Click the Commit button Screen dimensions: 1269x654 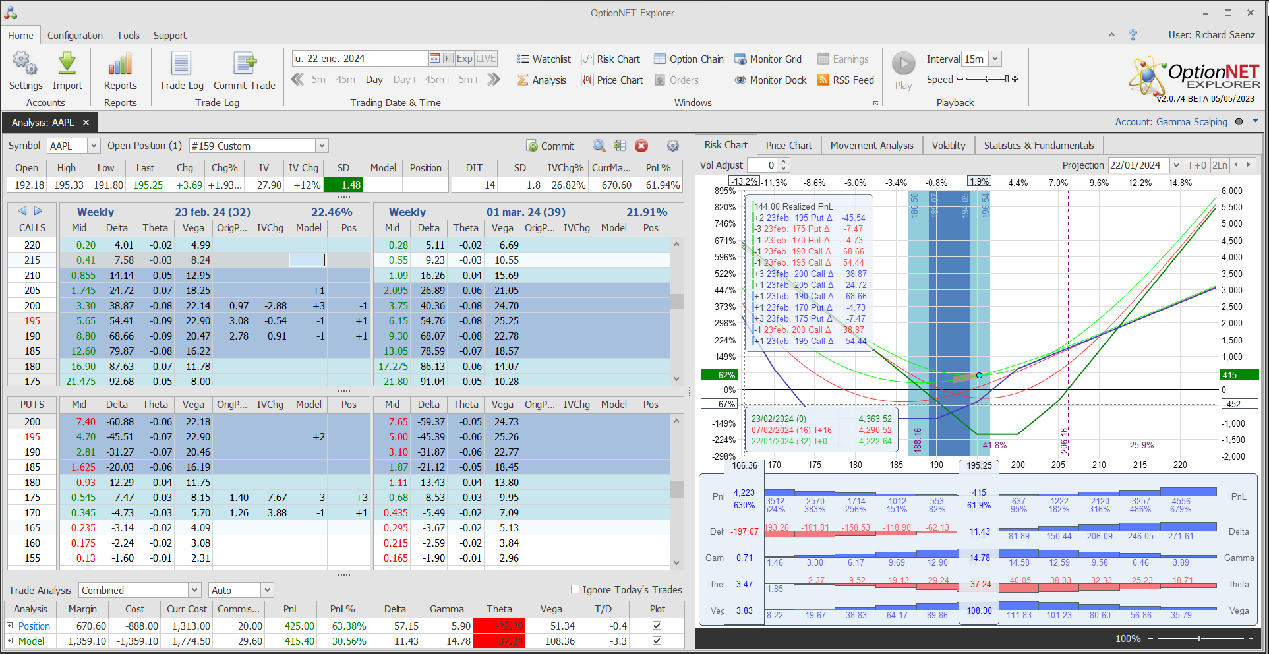550,146
